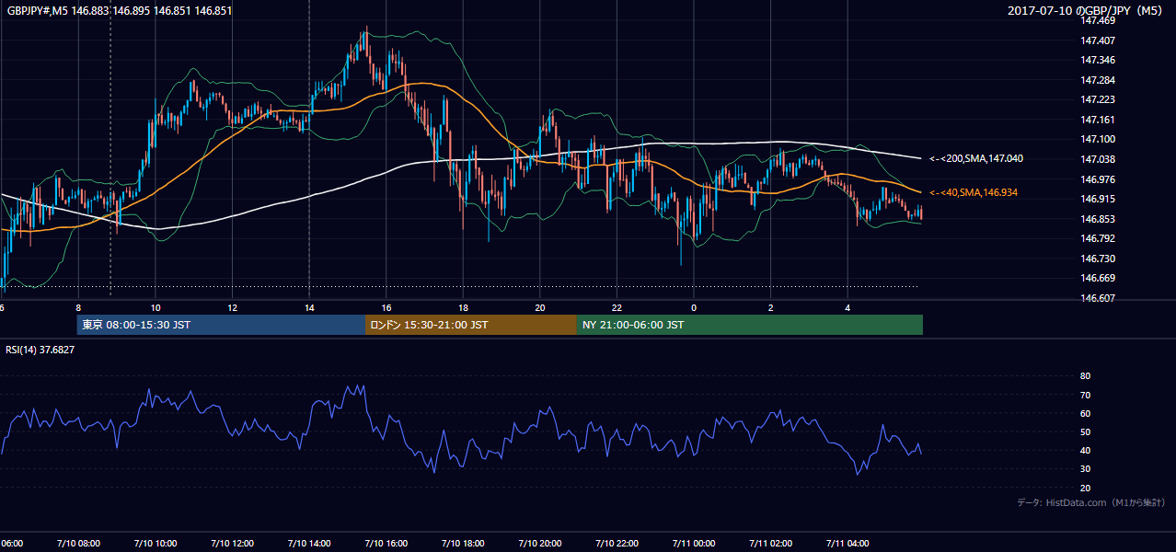Click the 7/10 14:00 time axis label
The height and width of the screenshot is (552, 1176).
308,543
